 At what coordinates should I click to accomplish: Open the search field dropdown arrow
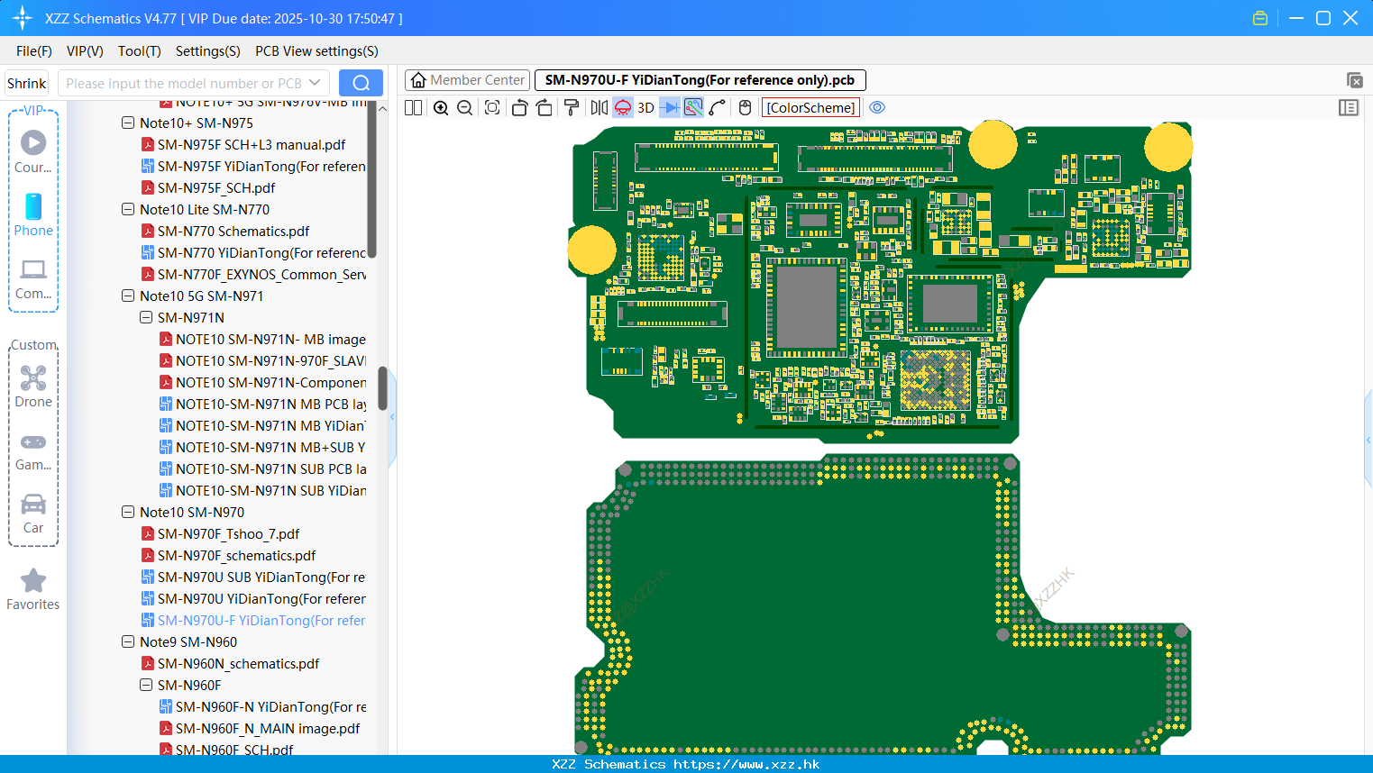(315, 83)
